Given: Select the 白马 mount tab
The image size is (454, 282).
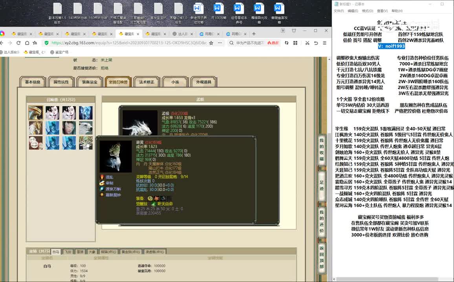Looking at the screenshot, I should click(56, 252).
